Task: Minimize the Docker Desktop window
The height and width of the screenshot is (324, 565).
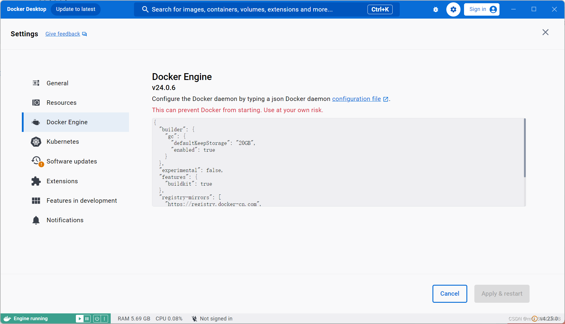Action: (514, 9)
